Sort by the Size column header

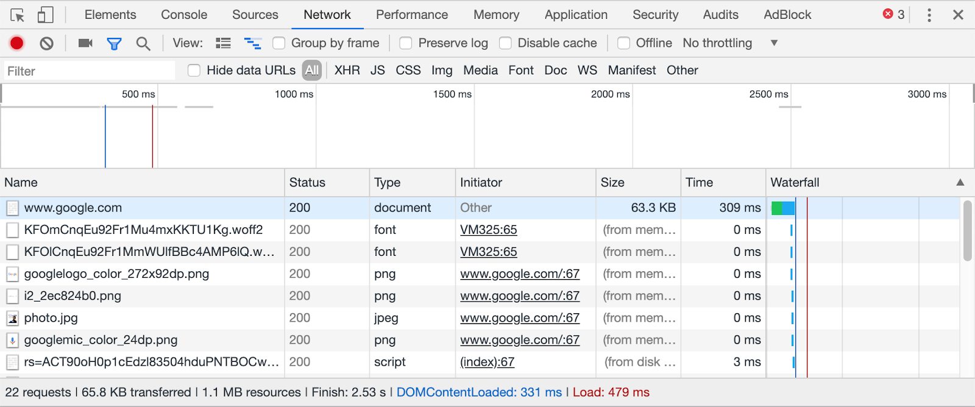(x=639, y=183)
